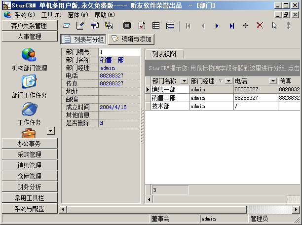
Task: Open 采购管理 sidebar section
Action: (30, 154)
